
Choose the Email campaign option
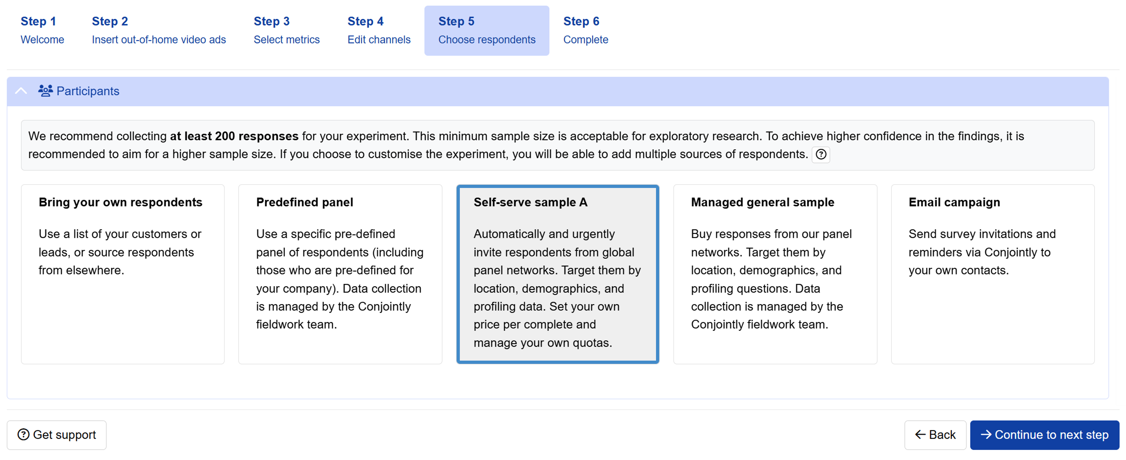click(x=993, y=274)
